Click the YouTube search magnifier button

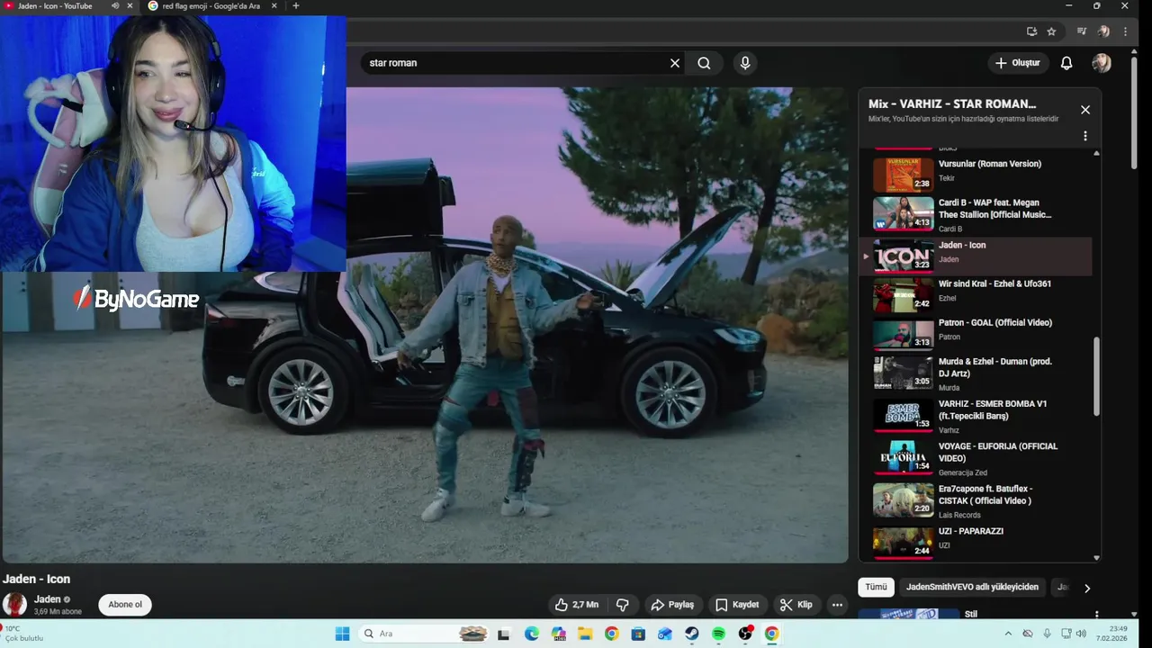tap(704, 63)
